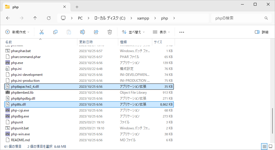Click xampp in the address path
Screen dimensions: 275x150
(143, 18)
